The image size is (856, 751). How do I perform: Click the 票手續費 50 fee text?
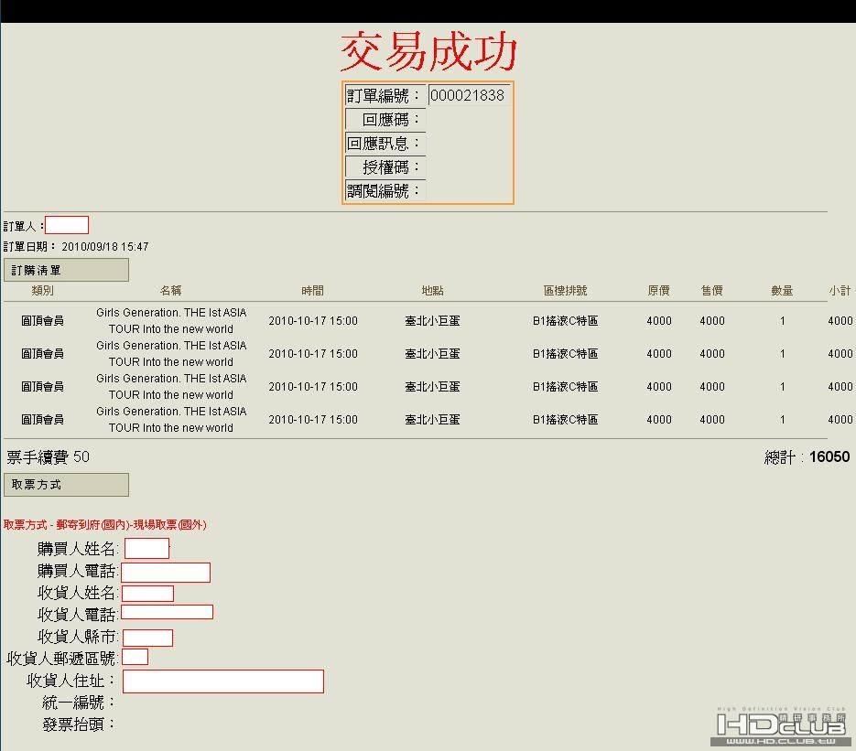click(48, 457)
